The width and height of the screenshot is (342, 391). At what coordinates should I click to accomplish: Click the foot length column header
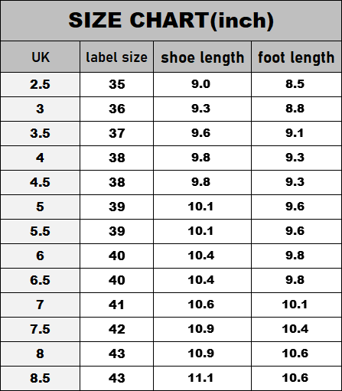296,57
